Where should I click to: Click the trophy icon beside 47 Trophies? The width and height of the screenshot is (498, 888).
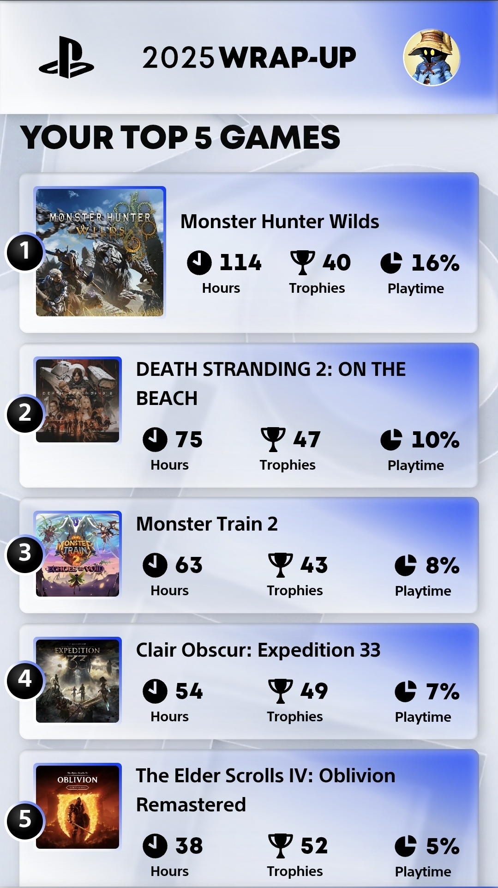(x=273, y=439)
